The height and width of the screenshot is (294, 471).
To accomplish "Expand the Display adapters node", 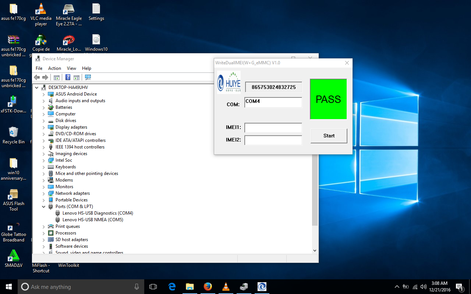I will point(43,127).
